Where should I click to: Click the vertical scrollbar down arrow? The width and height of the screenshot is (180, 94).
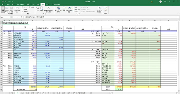click(x=179, y=91)
